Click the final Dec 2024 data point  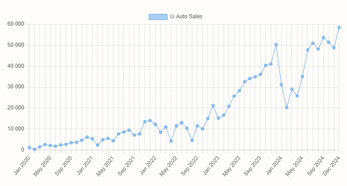coord(339,27)
